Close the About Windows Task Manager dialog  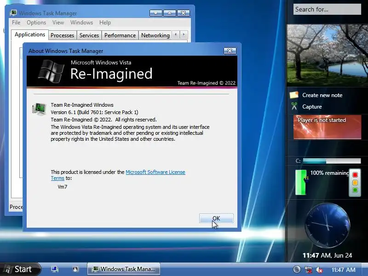click(230, 51)
